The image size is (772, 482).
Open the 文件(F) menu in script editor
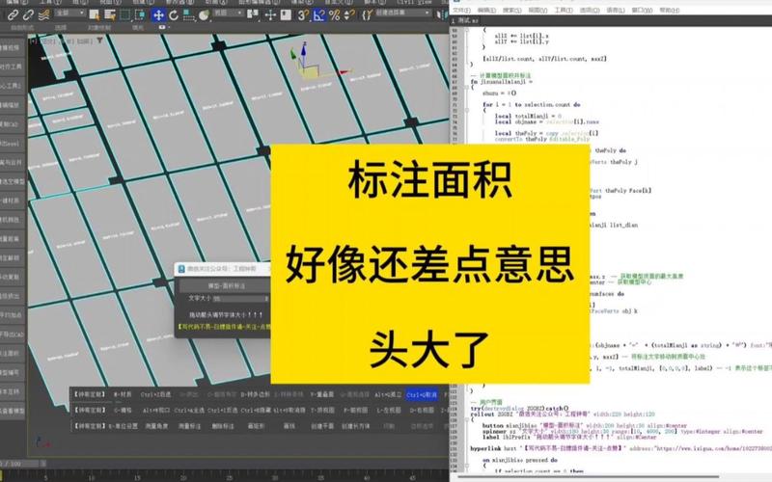click(x=461, y=10)
